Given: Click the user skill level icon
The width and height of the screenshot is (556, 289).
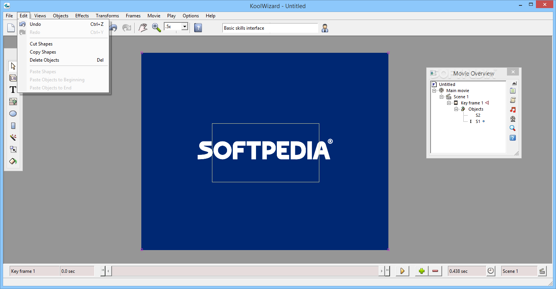Looking at the screenshot, I should [325, 28].
